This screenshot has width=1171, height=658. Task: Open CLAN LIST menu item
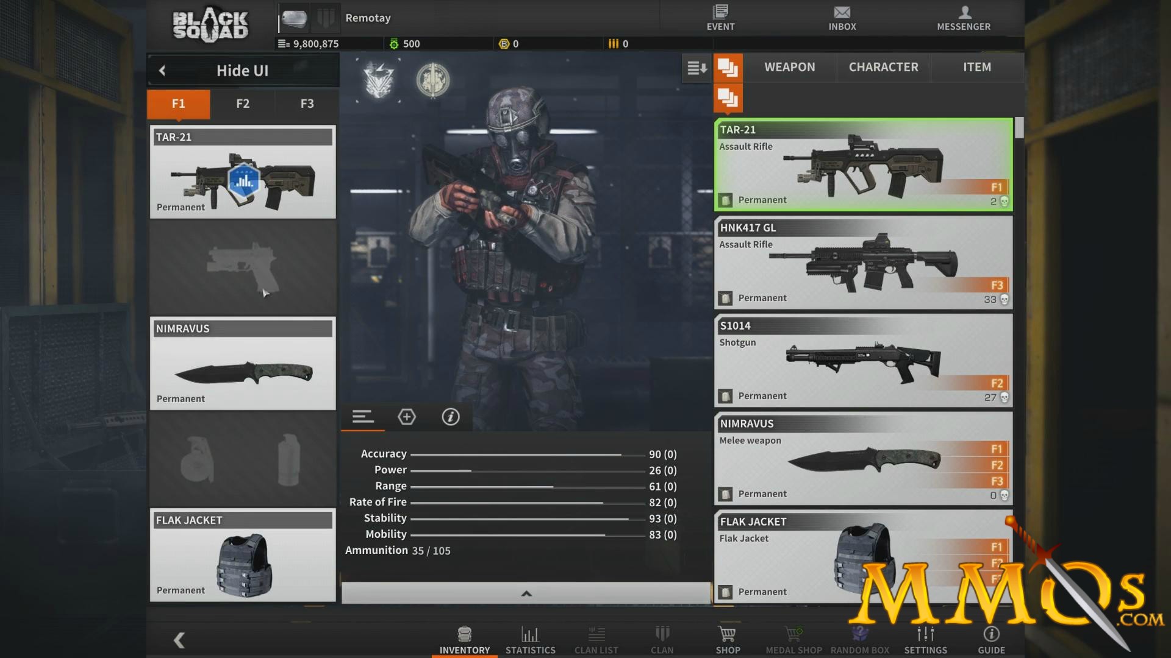pos(596,639)
